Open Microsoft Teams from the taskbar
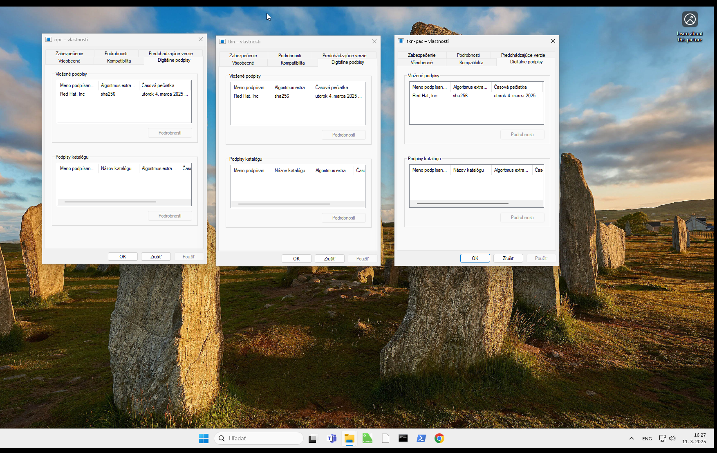717x453 pixels. [332, 438]
